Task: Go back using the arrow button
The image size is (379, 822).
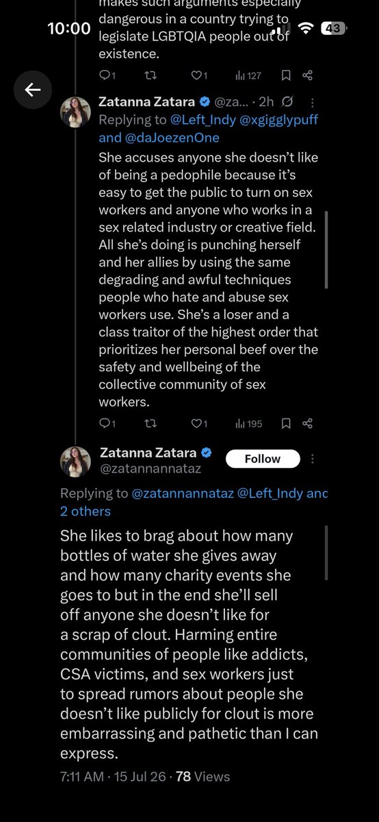Action: pos(33,90)
